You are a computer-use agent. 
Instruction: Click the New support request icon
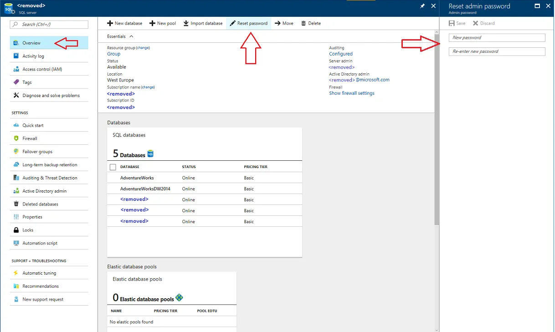pyautogui.click(x=16, y=300)
